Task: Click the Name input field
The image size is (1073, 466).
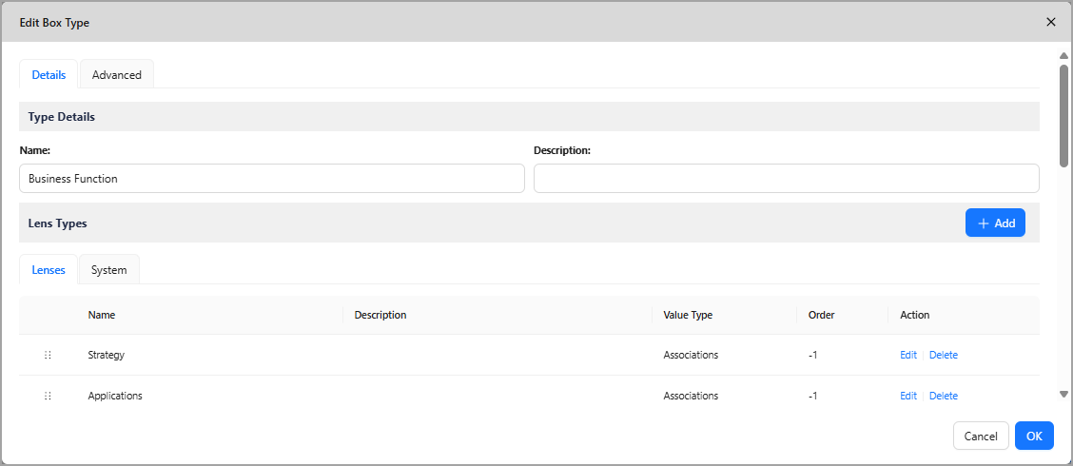Action: pyautogui.click(x=271, y=179)
